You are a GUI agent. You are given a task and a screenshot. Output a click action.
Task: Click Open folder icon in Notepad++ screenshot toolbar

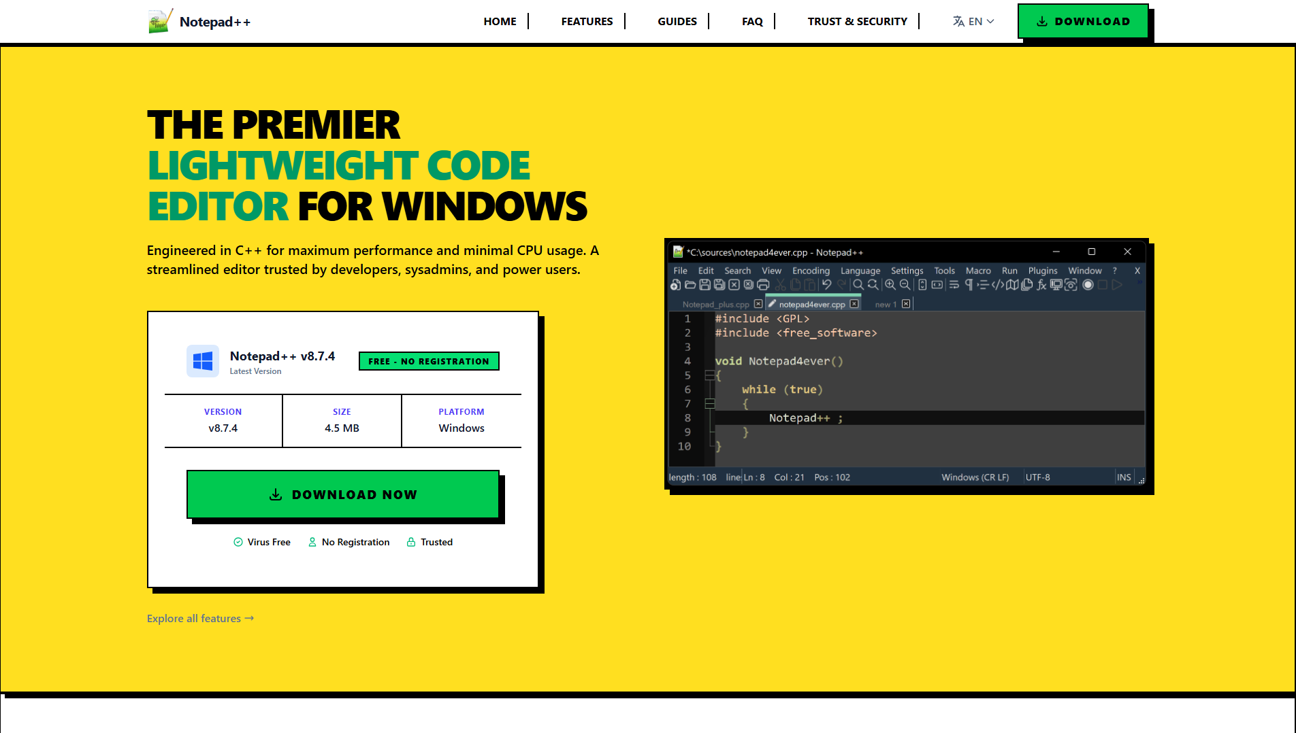(690, 285)
